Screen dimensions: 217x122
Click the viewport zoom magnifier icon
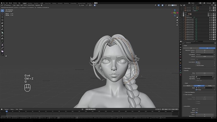(177, 18)
